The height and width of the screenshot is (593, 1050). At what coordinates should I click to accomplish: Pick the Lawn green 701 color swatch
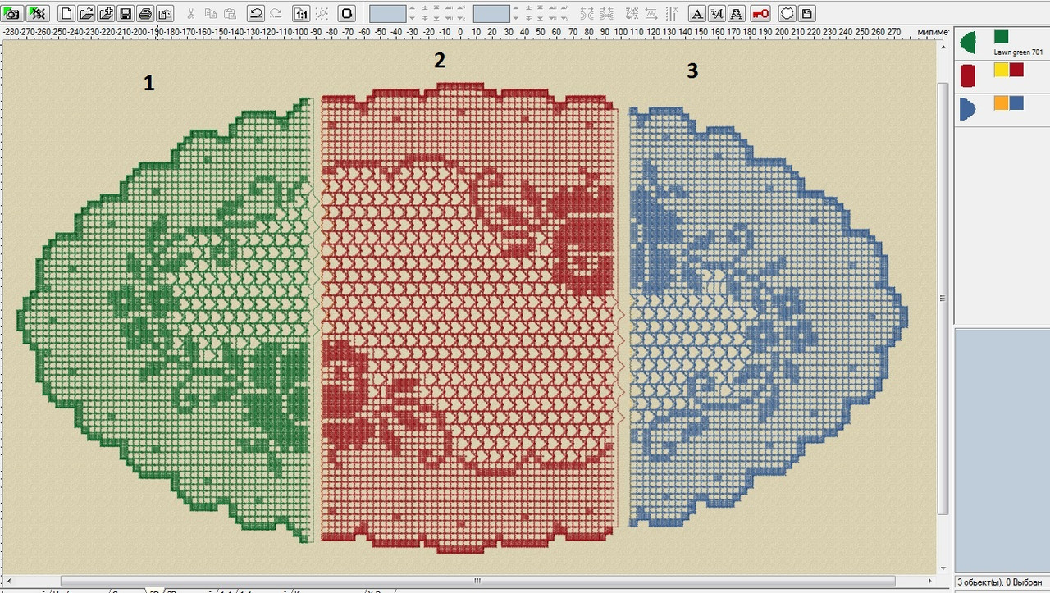[1001, 36]
